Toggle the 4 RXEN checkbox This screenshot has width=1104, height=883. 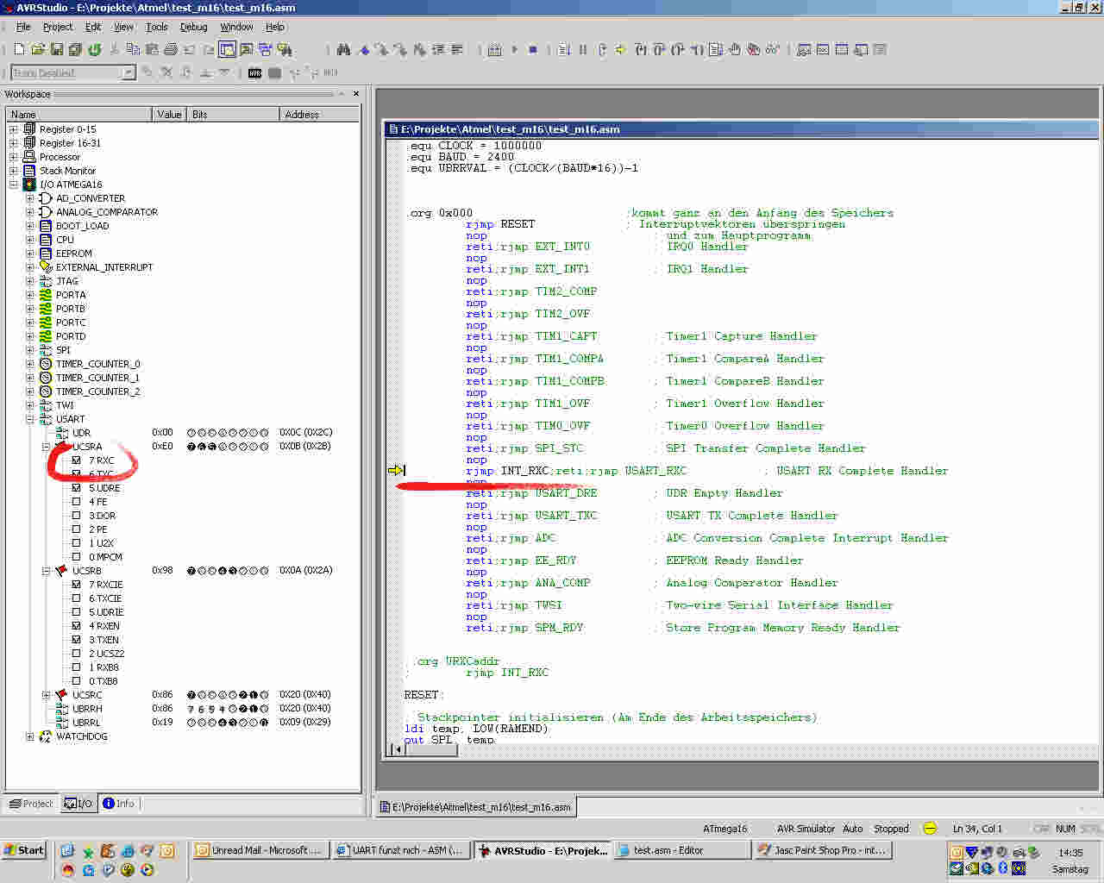(x=76, y=626)
